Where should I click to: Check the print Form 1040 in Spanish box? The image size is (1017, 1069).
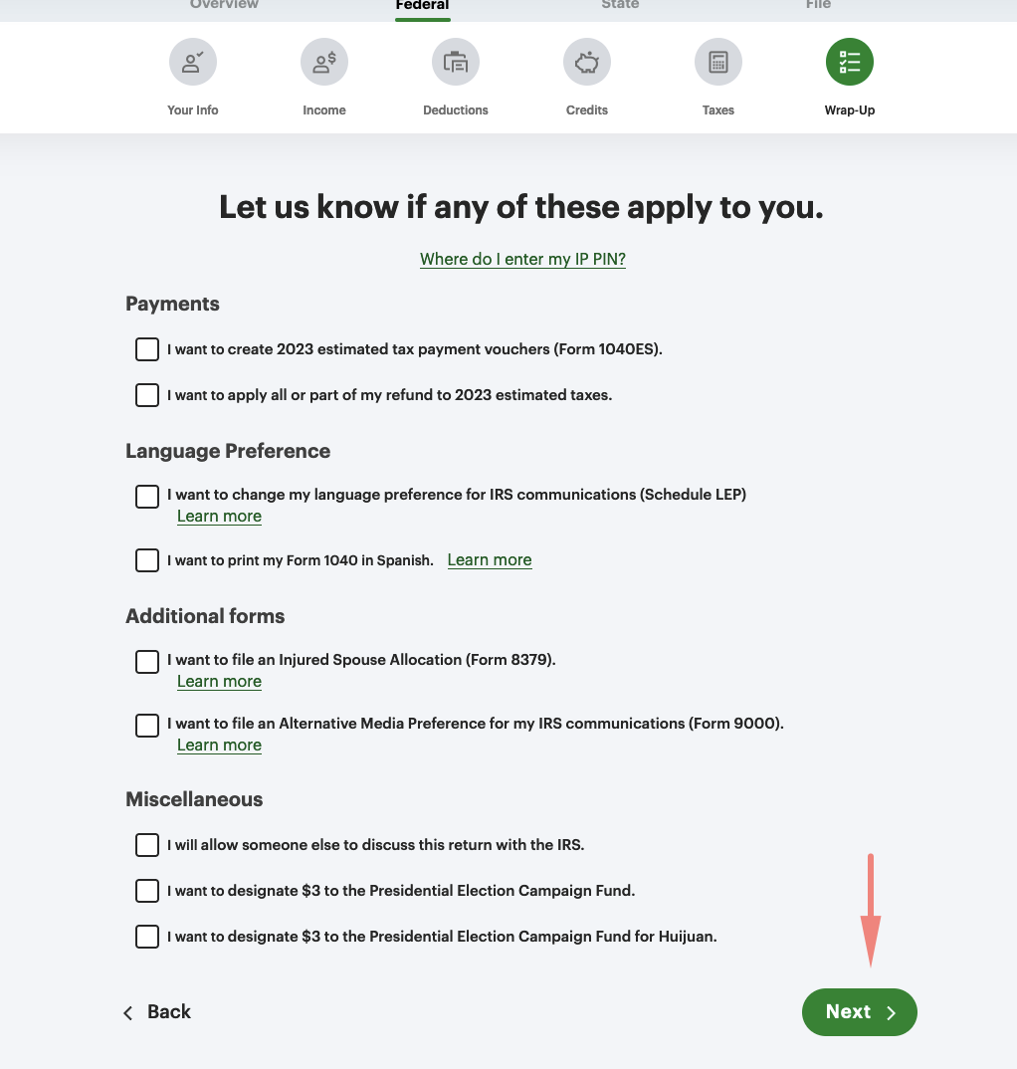point(147,560)
